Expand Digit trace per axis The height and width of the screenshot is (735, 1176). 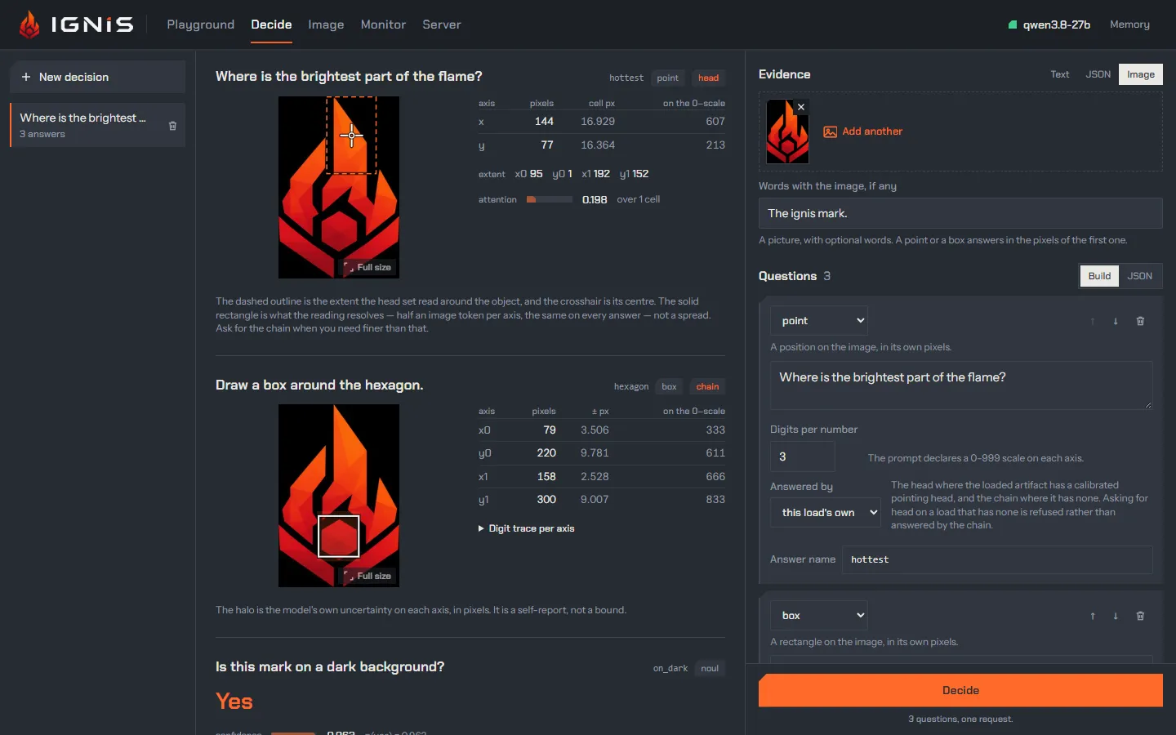(526, 528)
